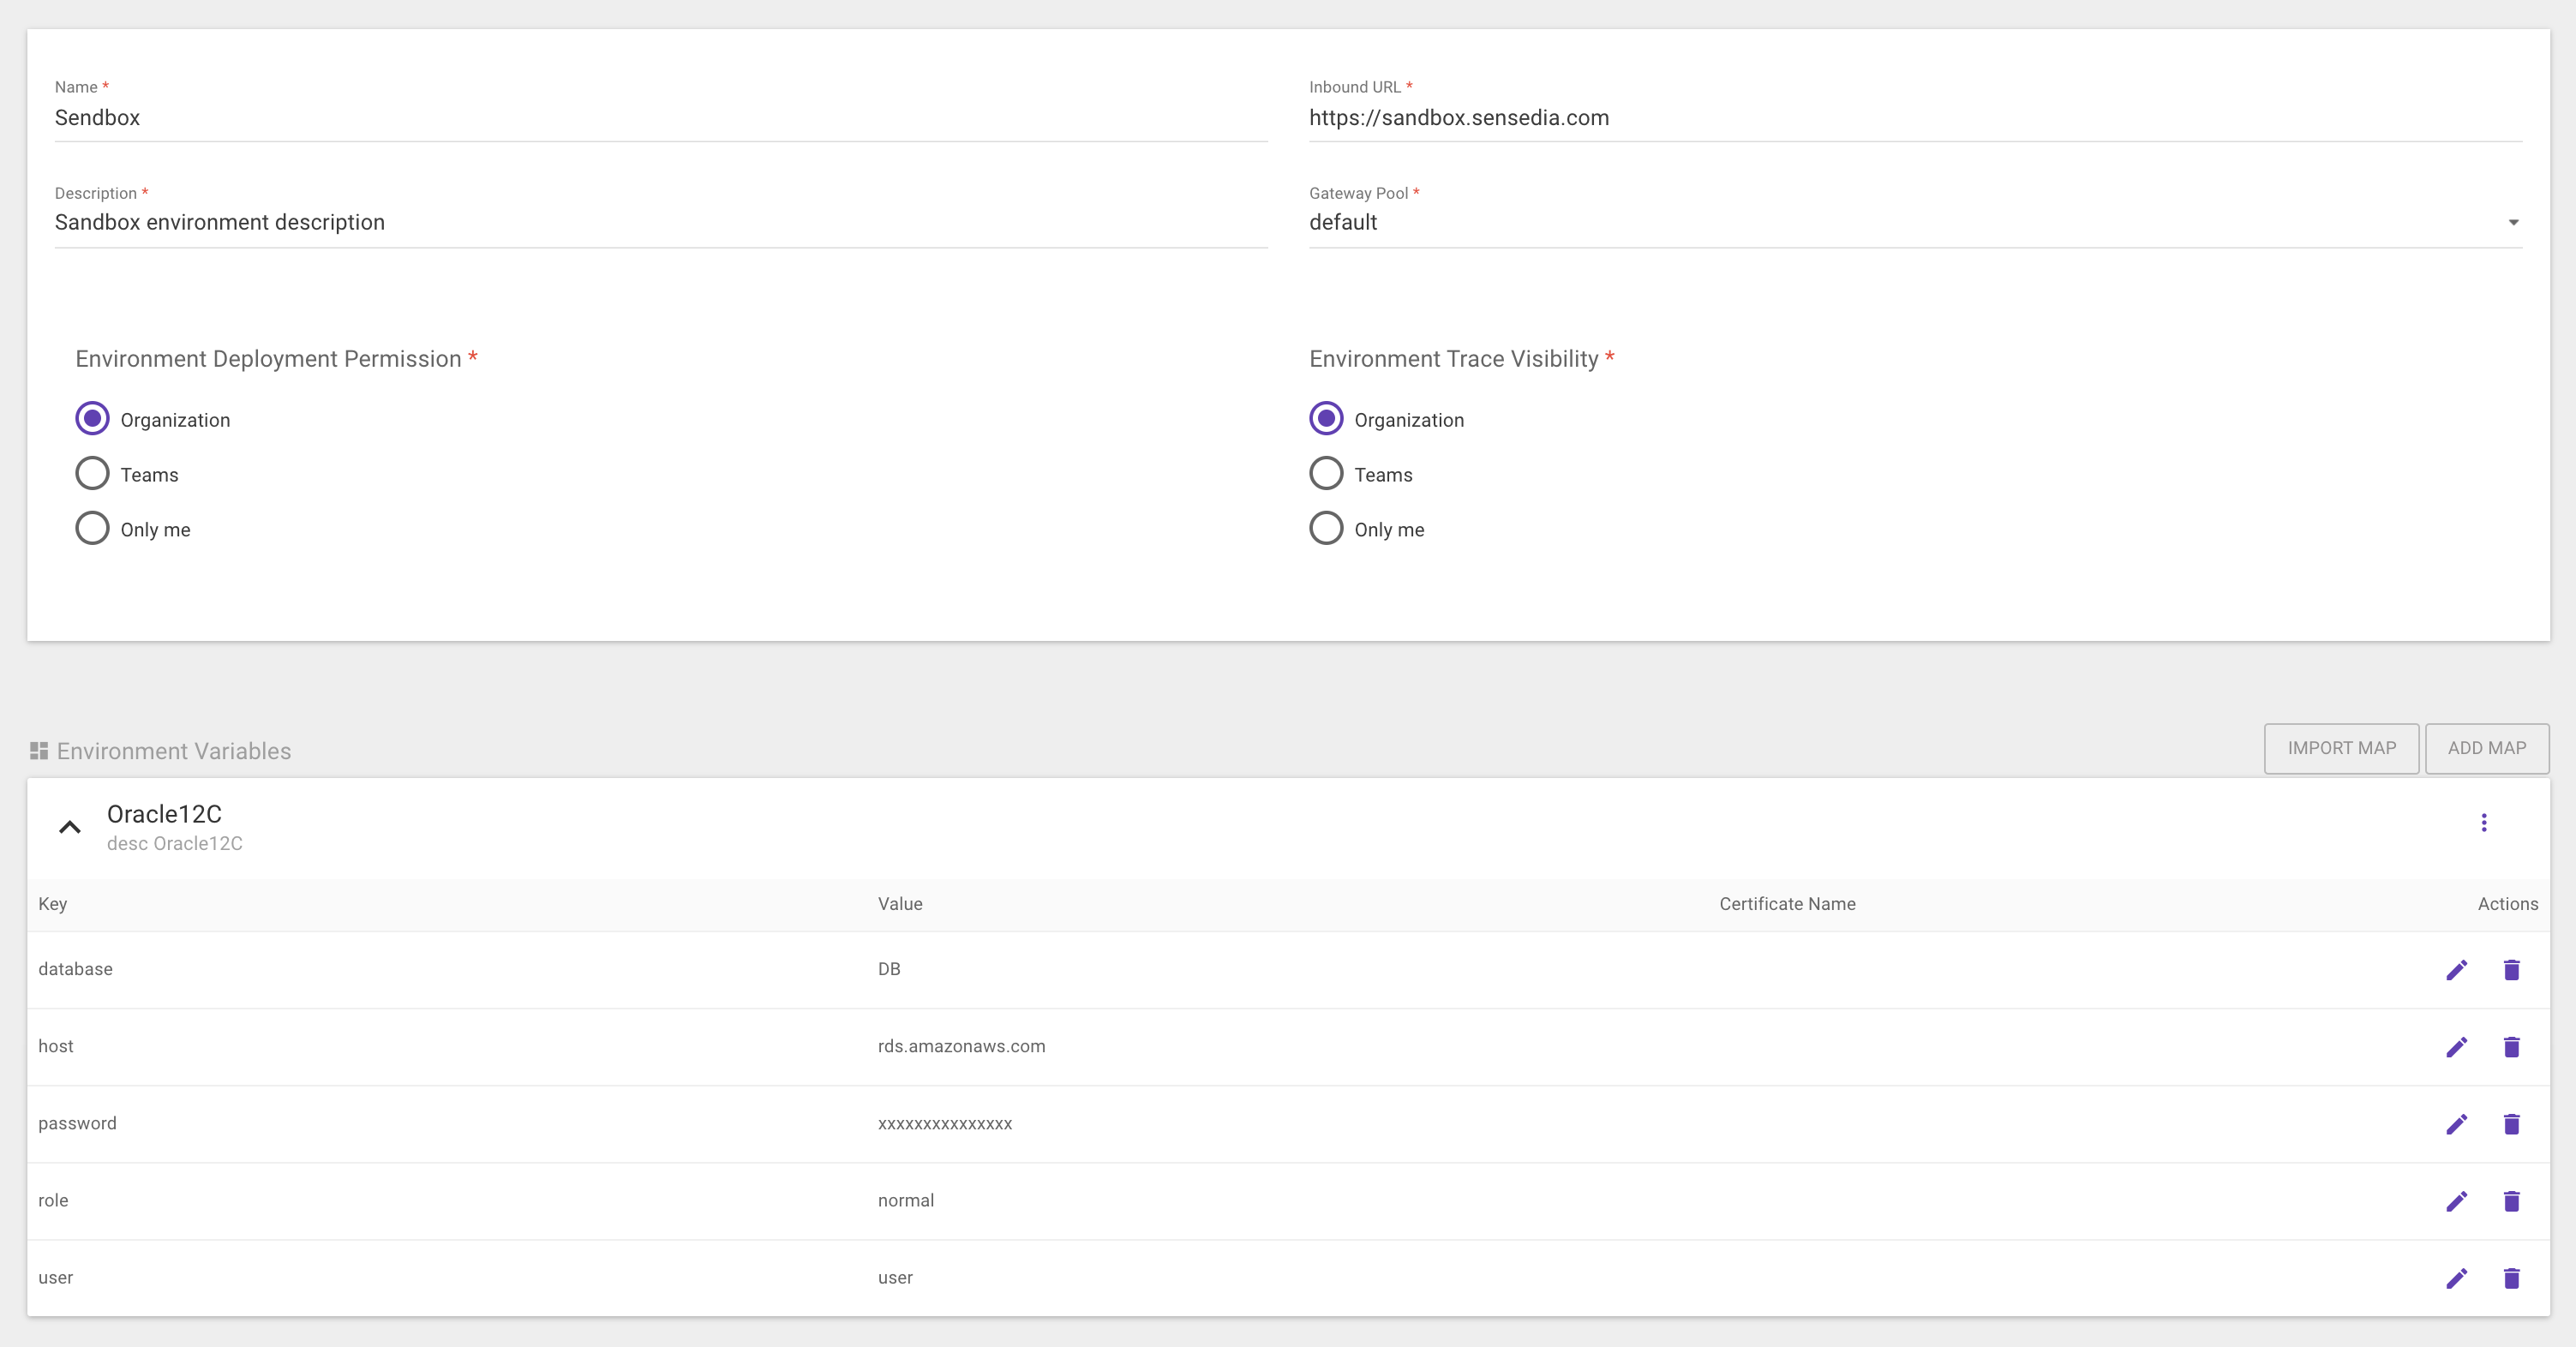Screen dimensions: 2576x1347
Task: Select Teams for Environment Deployment Permission
Action: point(92,473)
